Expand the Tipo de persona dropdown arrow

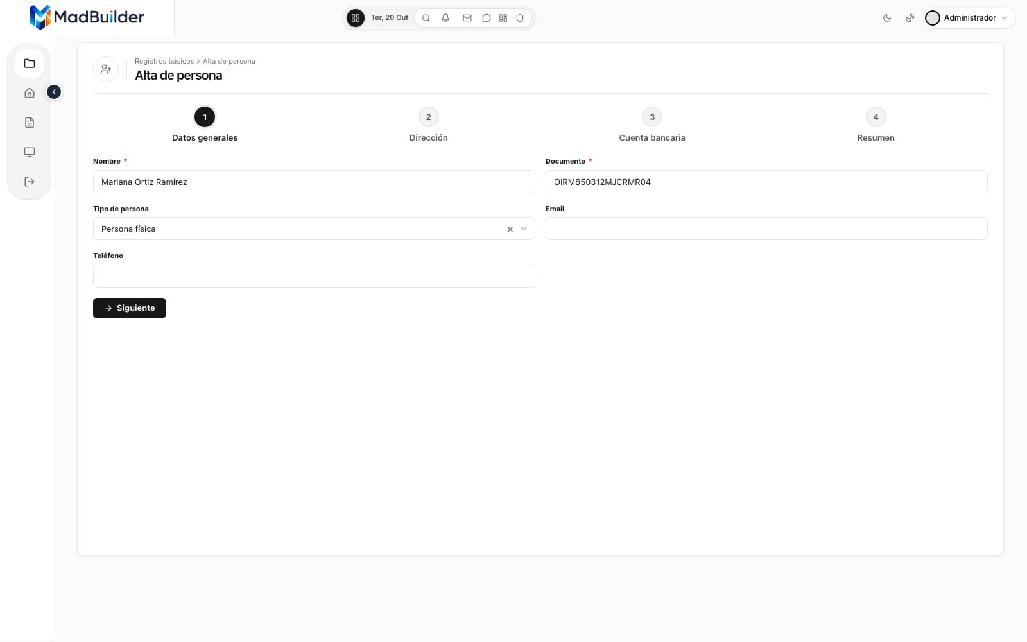[524, 229]
